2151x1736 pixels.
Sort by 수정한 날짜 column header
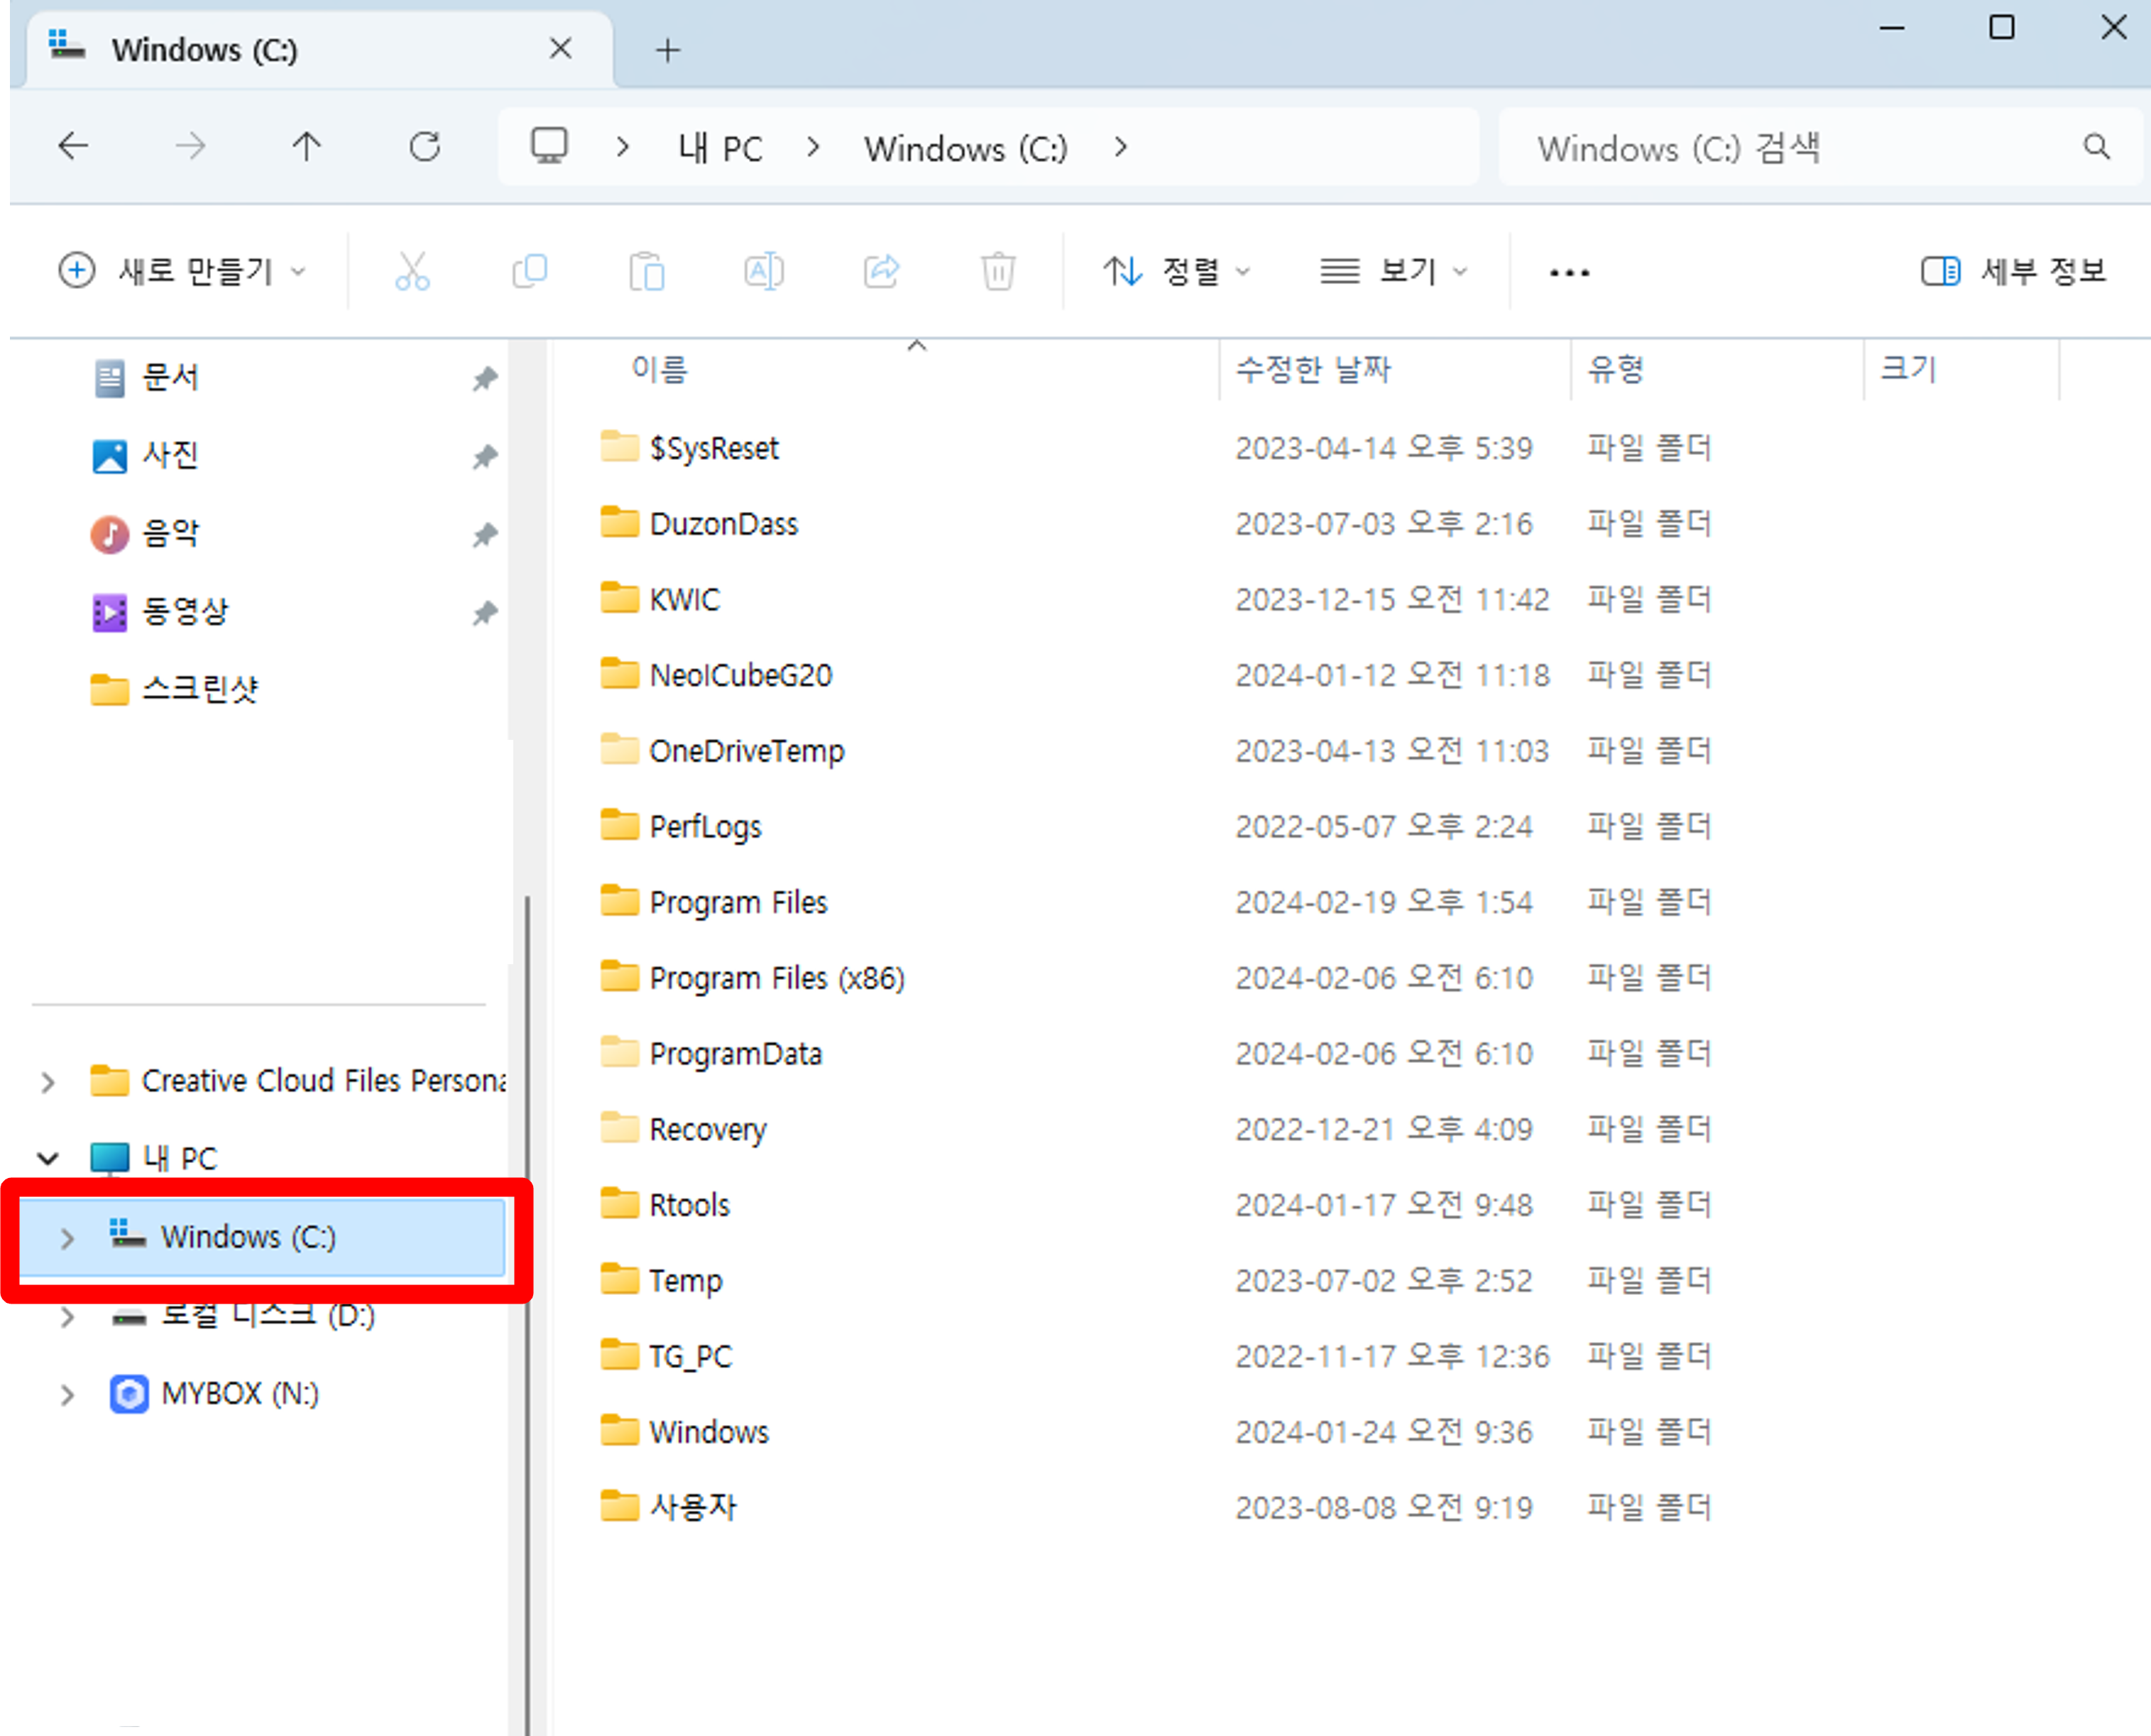click(1313, 369)
